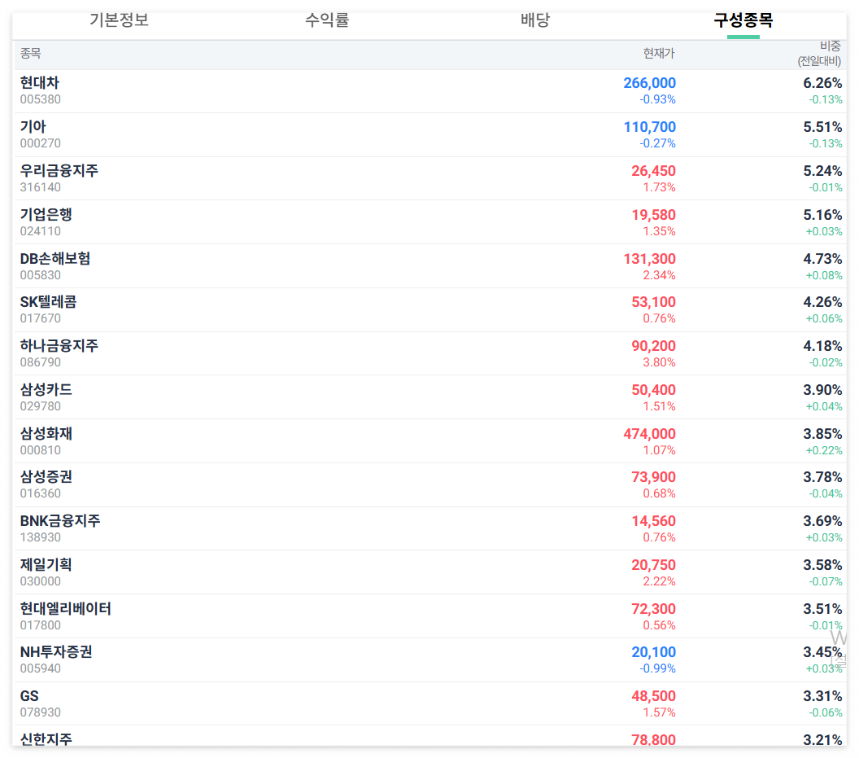This screenshot has width=859, height=758.
Task: Click the 종목 column header
Action: point(31,54)
